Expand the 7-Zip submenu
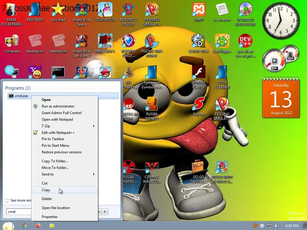307x230 pixels. (65, 126)
